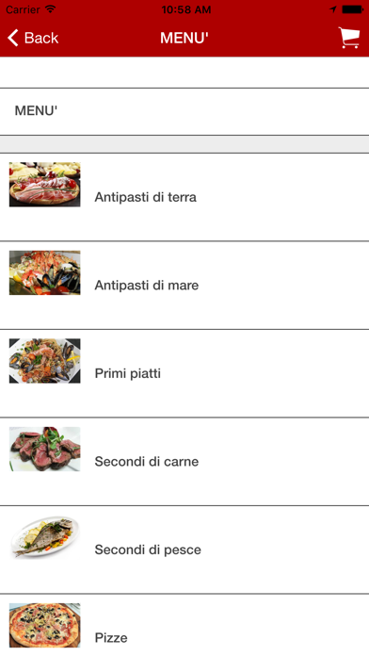Open the Pizze category
The image size is (369, 656).
point(184,625)
